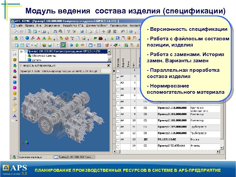Tick the checkbox in row Пример2.118.000.000
Viewport: 236px width, 177px height.
pos(118,109)
